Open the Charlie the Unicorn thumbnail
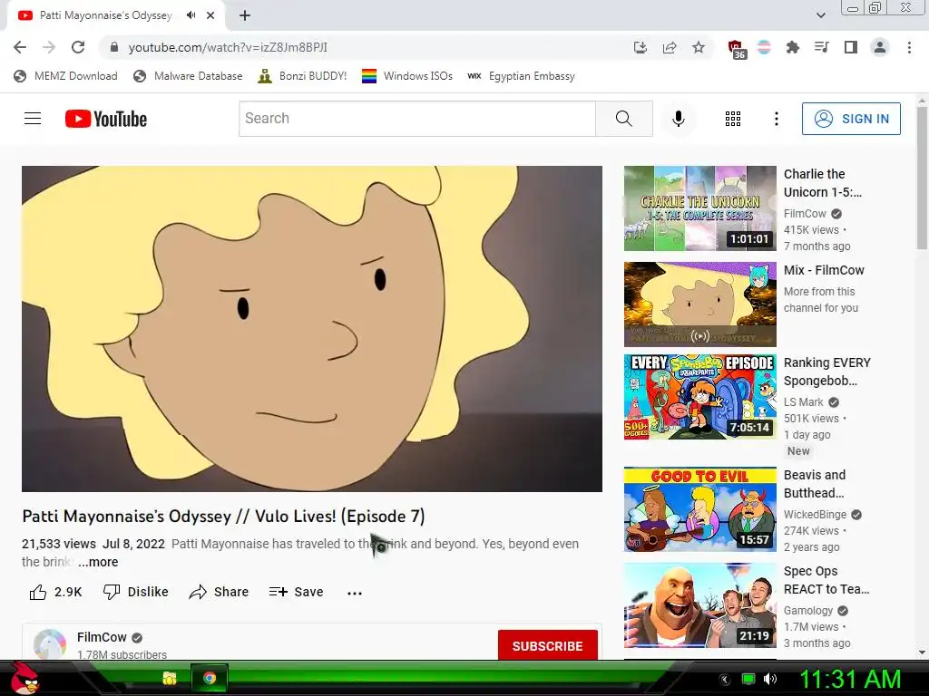The height and width of the screenshot is (696, 929). [699, 208]
